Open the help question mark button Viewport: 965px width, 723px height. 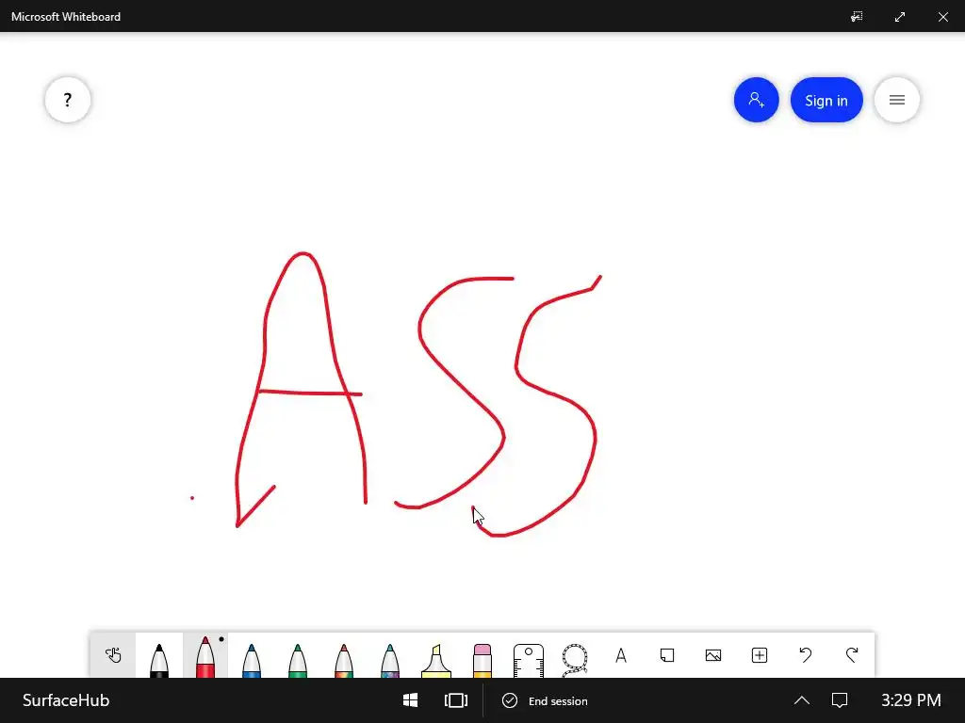(x=68, y=100)
